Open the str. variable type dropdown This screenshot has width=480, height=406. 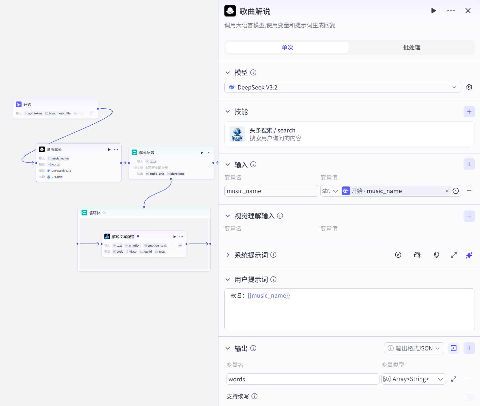coord(330,191)
